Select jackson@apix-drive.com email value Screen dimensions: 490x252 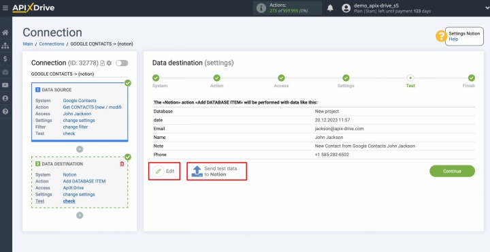pyautogui.click(x=339, y=129)
